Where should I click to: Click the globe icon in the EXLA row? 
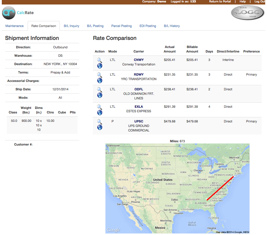click(100, 113)
